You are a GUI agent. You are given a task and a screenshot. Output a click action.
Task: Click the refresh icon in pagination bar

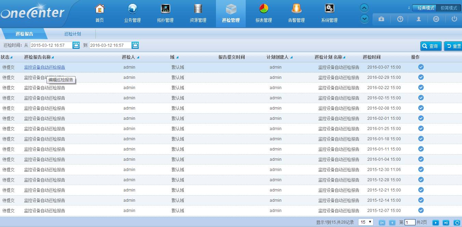click(x=457, y=222)
